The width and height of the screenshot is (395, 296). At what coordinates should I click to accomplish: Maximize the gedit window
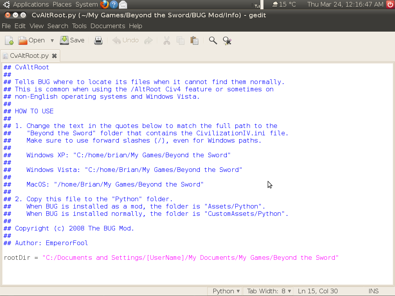(x=23, y=15)
